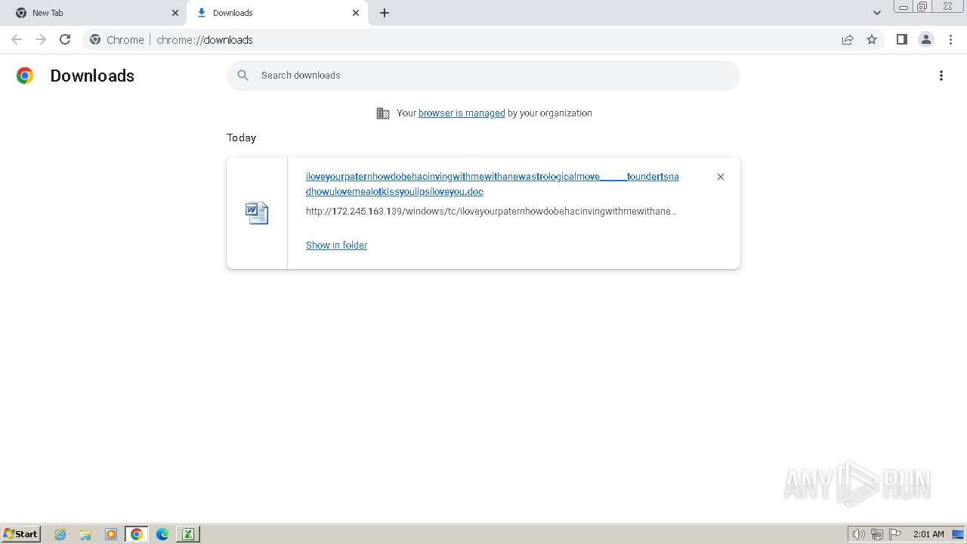The image size is (967, 544).
Task: Open the Windows Start menu
Action: (x=20, y=534)
